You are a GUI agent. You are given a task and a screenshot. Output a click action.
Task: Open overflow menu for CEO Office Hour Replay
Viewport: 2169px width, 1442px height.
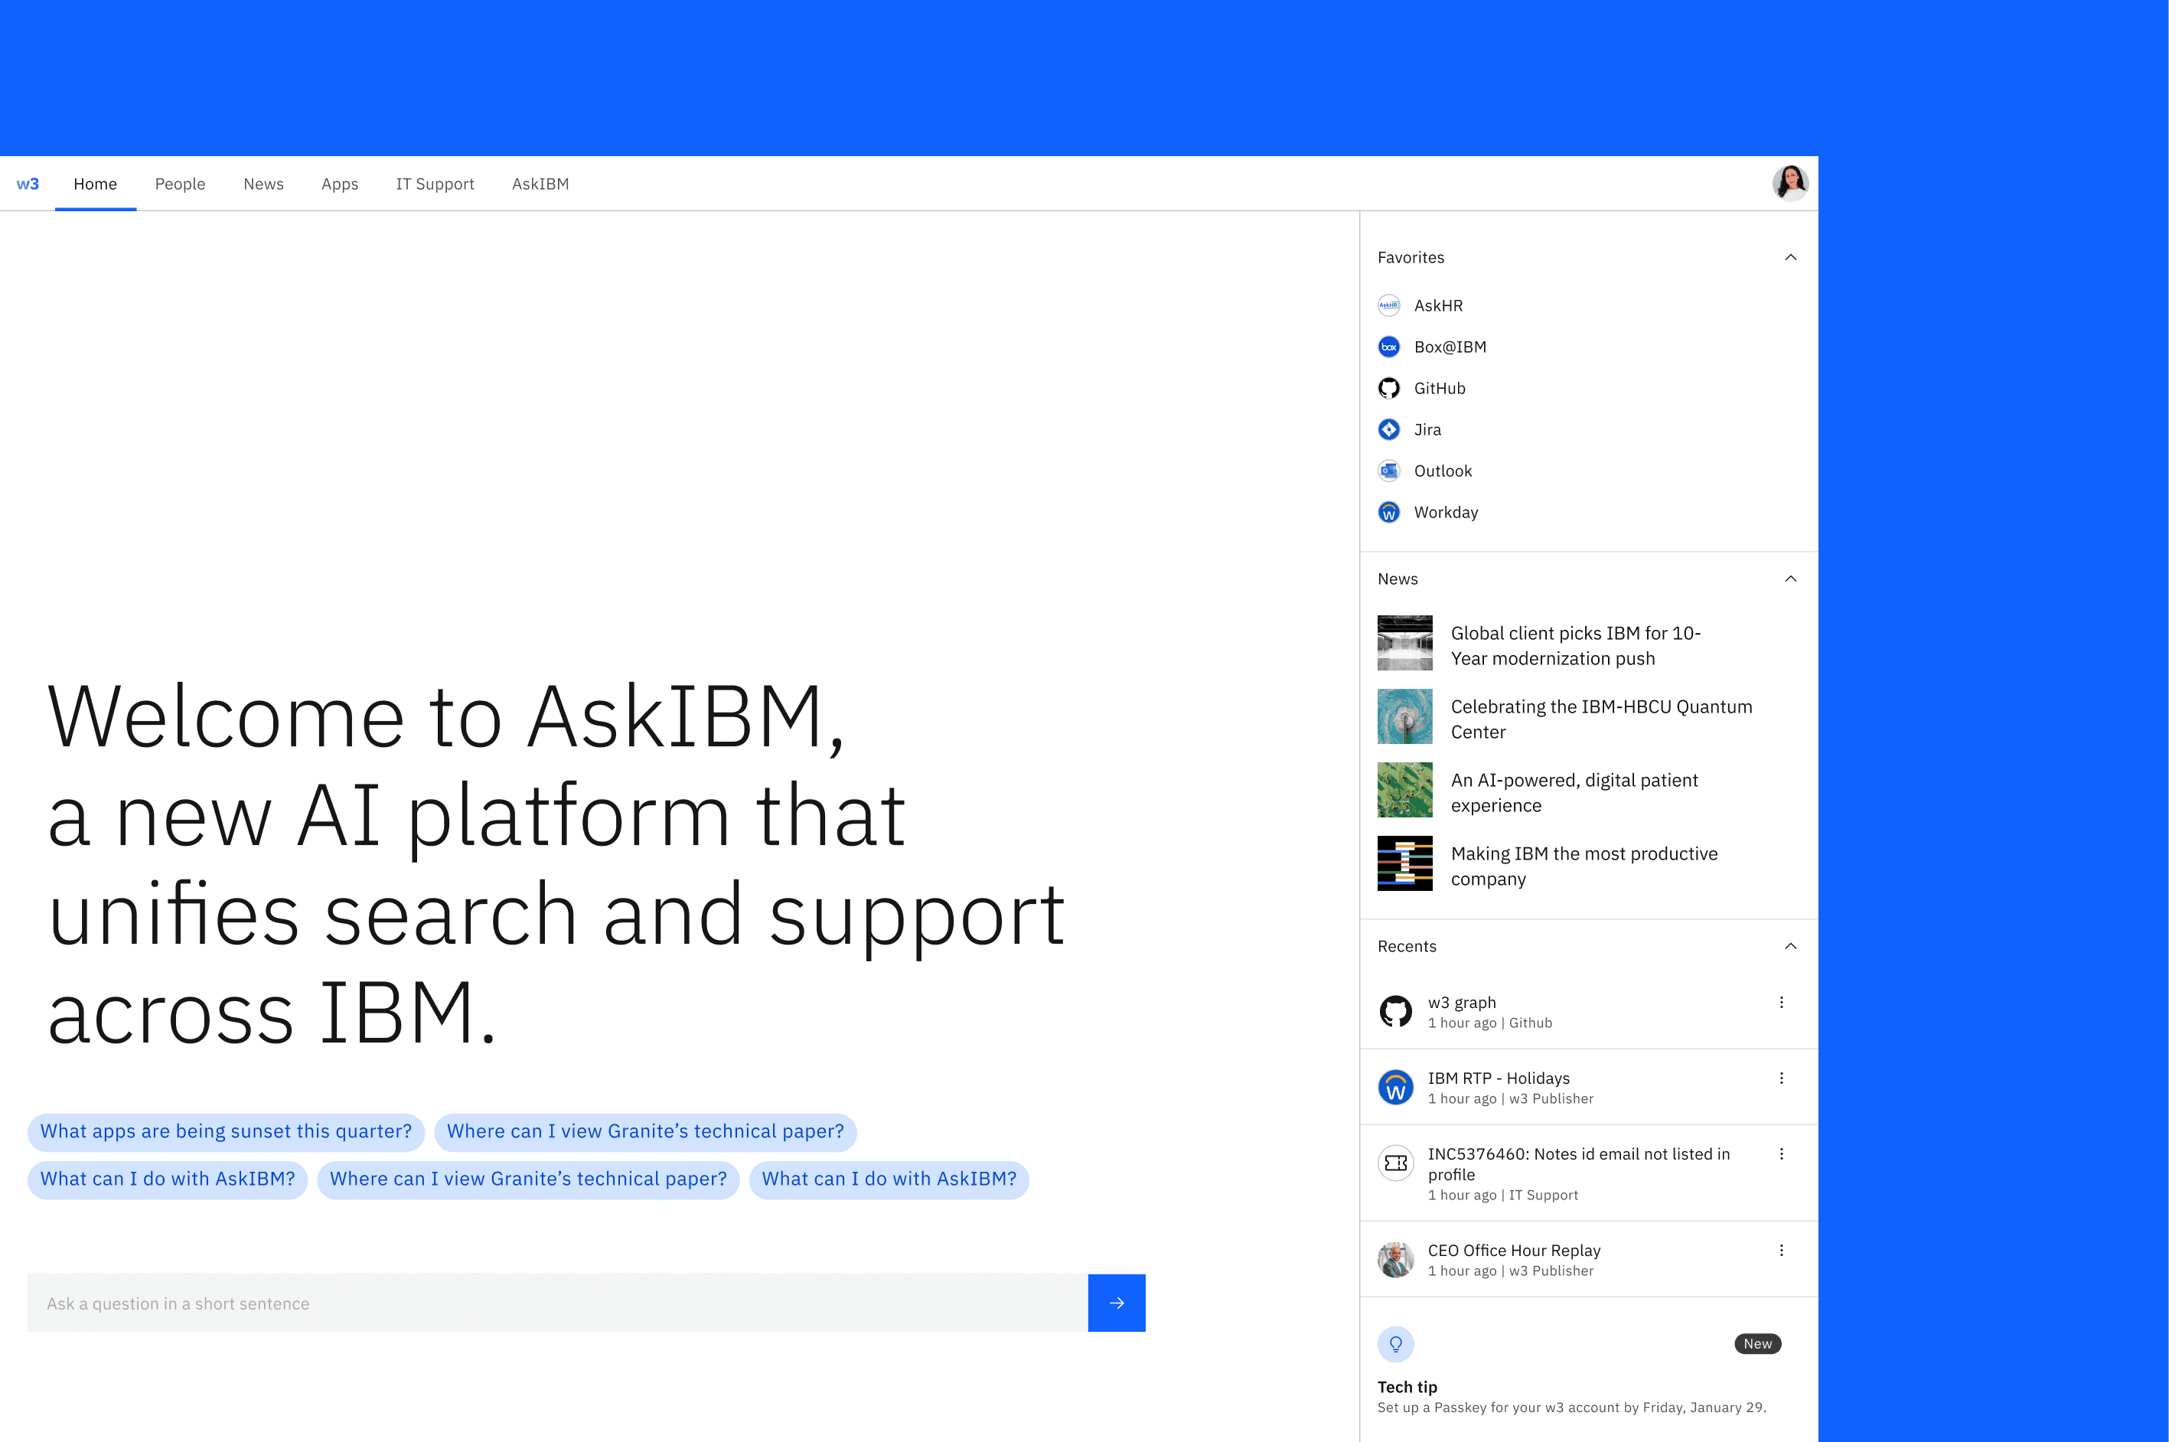tap(1781, 1250)
